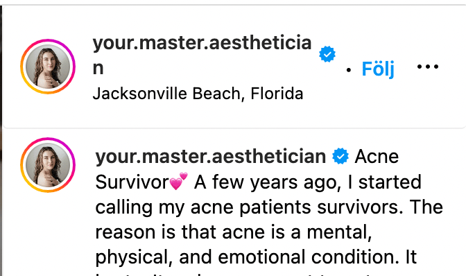The height and width of the screenshot is (276, 466).
Task: Click the caption username your.master.aesthetician
Action: (210, 157)
